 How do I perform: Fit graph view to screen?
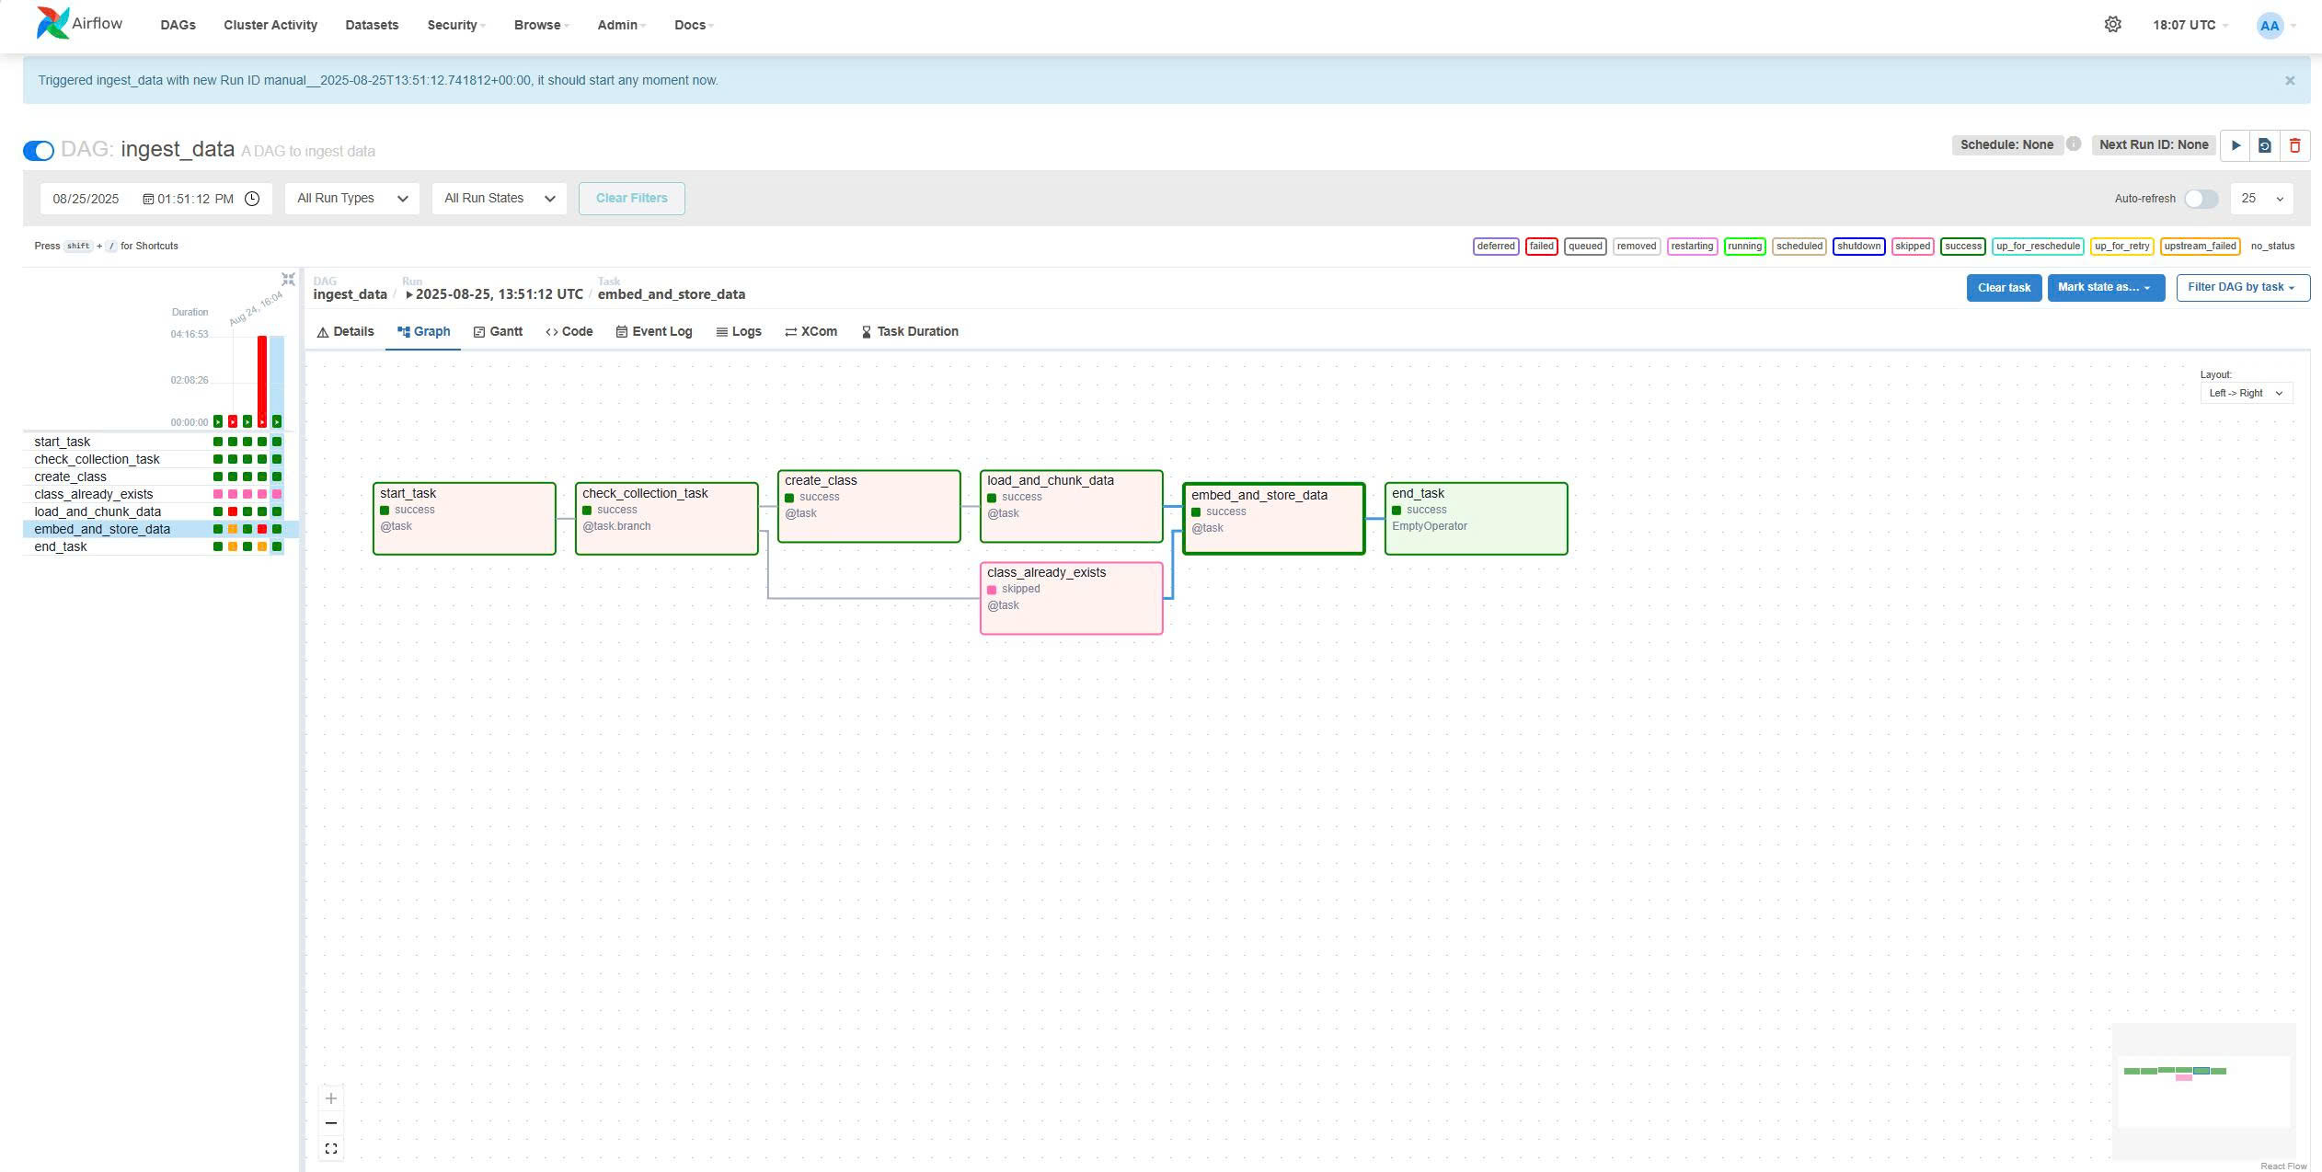(x=331, y=1149)
